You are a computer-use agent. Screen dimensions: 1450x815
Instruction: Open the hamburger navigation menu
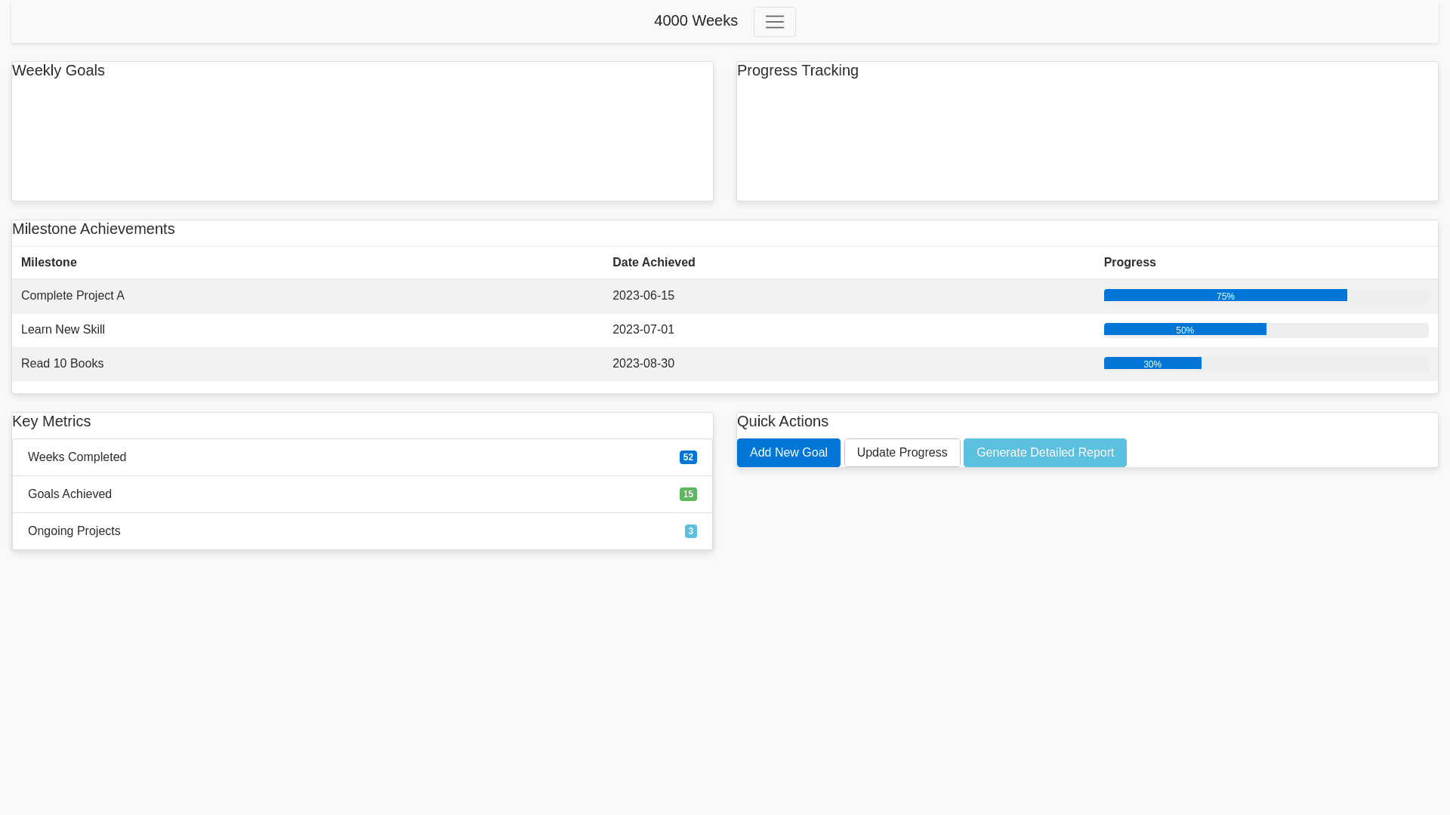tap(774, 22)
